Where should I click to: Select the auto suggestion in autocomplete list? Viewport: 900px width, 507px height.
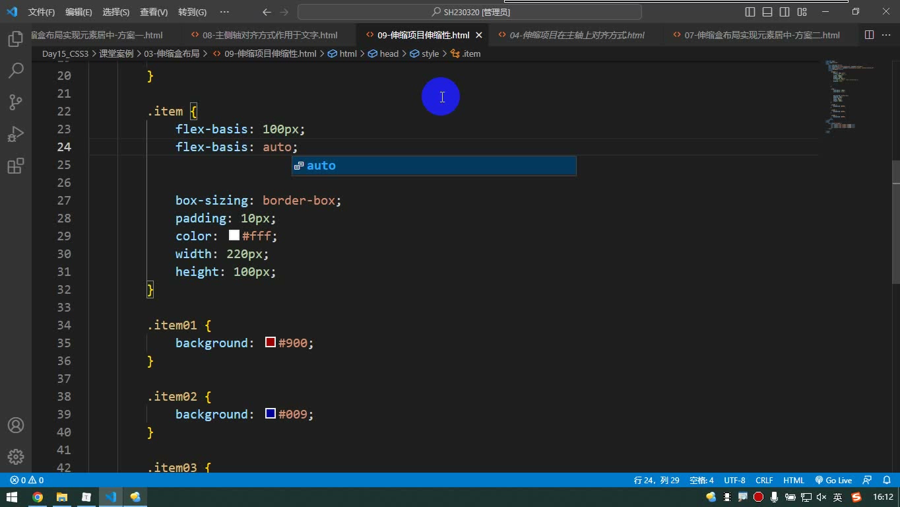click(434, 166)
